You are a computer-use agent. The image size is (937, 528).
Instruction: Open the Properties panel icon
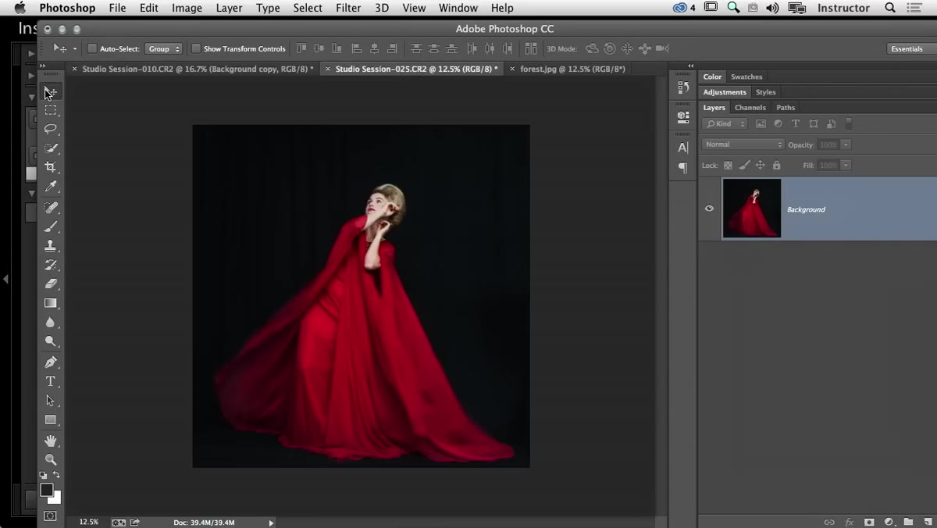(x=683, y=117)
